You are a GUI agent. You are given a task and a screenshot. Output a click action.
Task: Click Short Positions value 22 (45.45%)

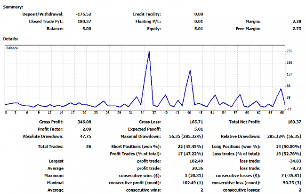(190, 147)
